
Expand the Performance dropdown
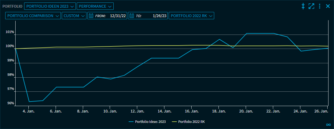pos(95,6)
